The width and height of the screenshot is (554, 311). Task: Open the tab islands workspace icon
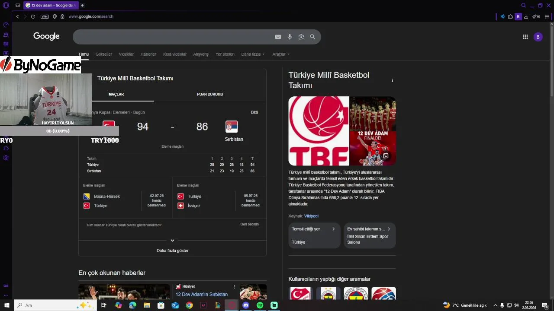tap(18, 5)
